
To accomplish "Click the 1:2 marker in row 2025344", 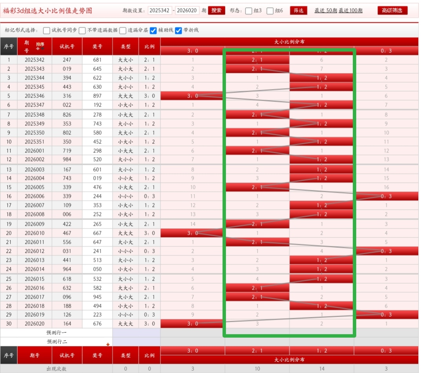I will 321,78.
